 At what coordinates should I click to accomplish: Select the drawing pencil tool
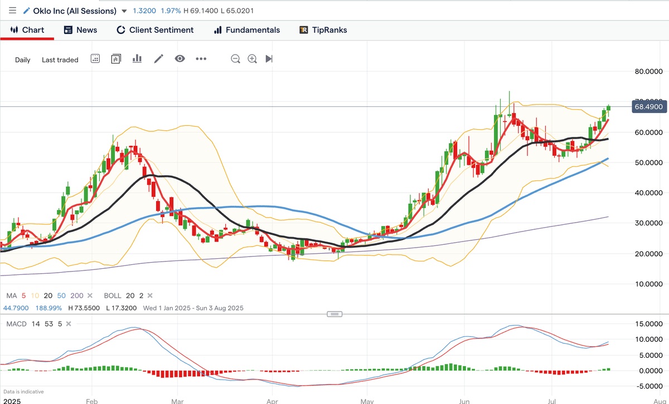[159, 58]
